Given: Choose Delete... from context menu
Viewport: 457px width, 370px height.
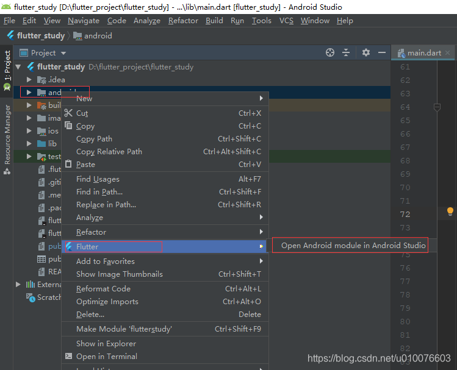Looking at the screenshot, I should (x=165, y=315).
